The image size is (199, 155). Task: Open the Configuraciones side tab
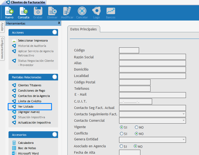(2, 48)
